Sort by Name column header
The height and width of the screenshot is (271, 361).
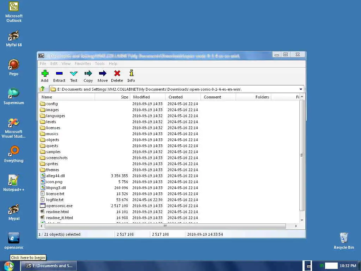point(66,97)
